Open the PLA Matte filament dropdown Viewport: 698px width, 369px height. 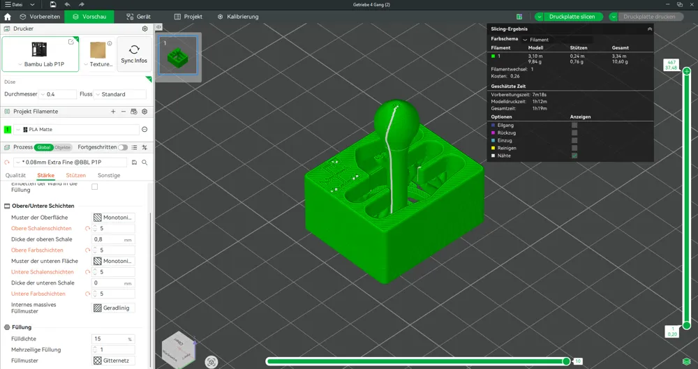tap(77, 130)
